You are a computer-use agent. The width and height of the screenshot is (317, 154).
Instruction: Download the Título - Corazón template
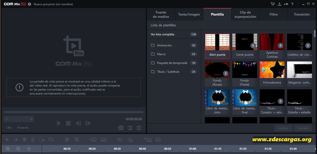(281, 101)
